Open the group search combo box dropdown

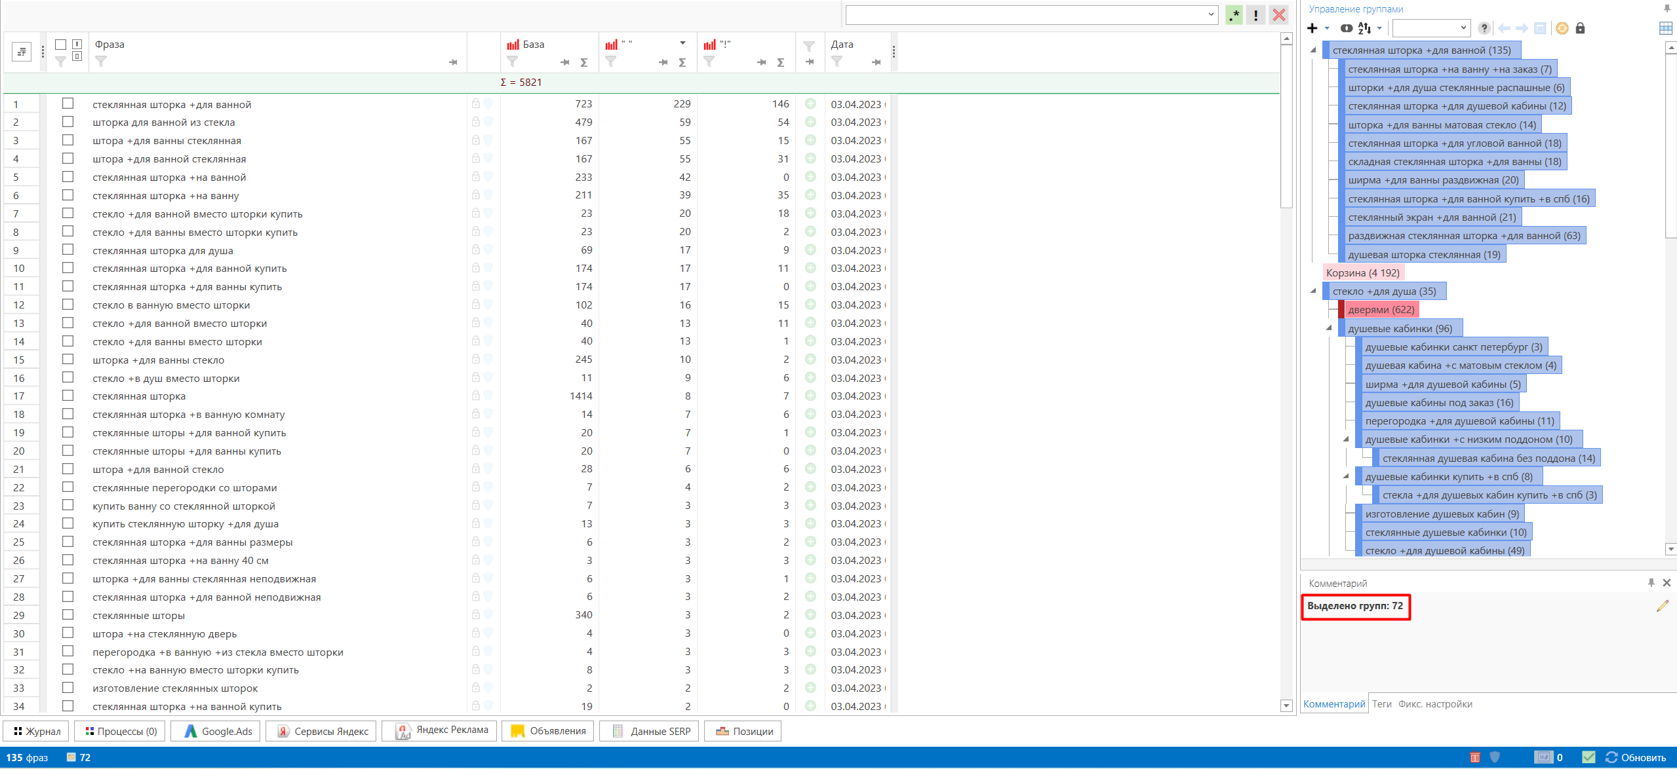tap(1463, 28)
